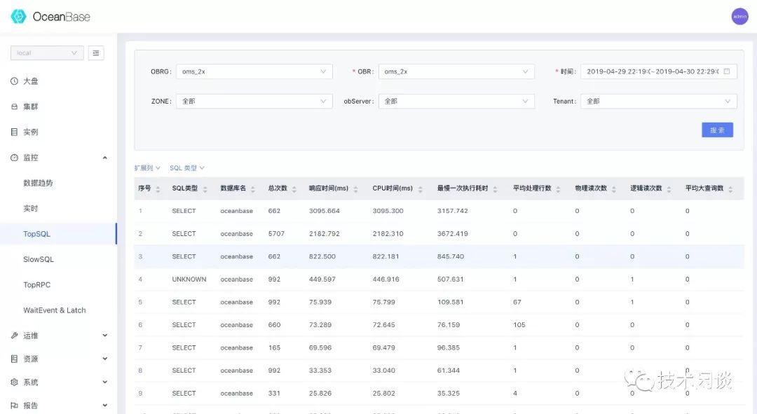Click the blue 搜索 search button
Viewport: 757px width, 414px height.
(x=717, y=130)
